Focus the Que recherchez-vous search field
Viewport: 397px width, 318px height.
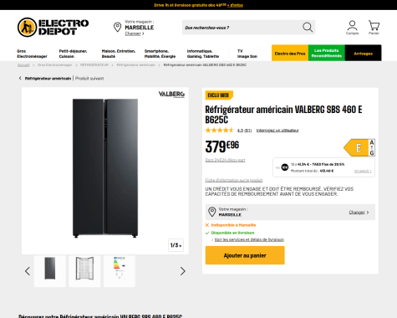point(242,28)
